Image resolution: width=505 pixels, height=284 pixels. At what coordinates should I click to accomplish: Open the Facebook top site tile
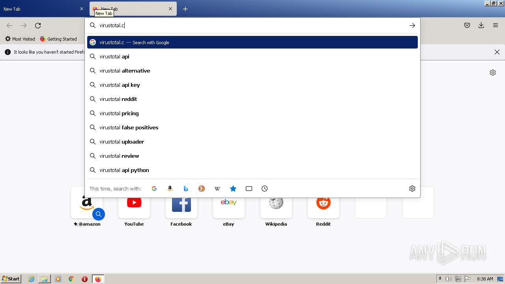pos(181,208)
